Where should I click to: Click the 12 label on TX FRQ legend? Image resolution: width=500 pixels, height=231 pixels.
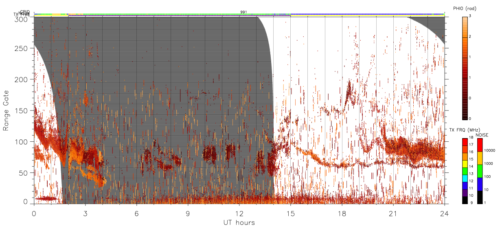pos(471,181)
